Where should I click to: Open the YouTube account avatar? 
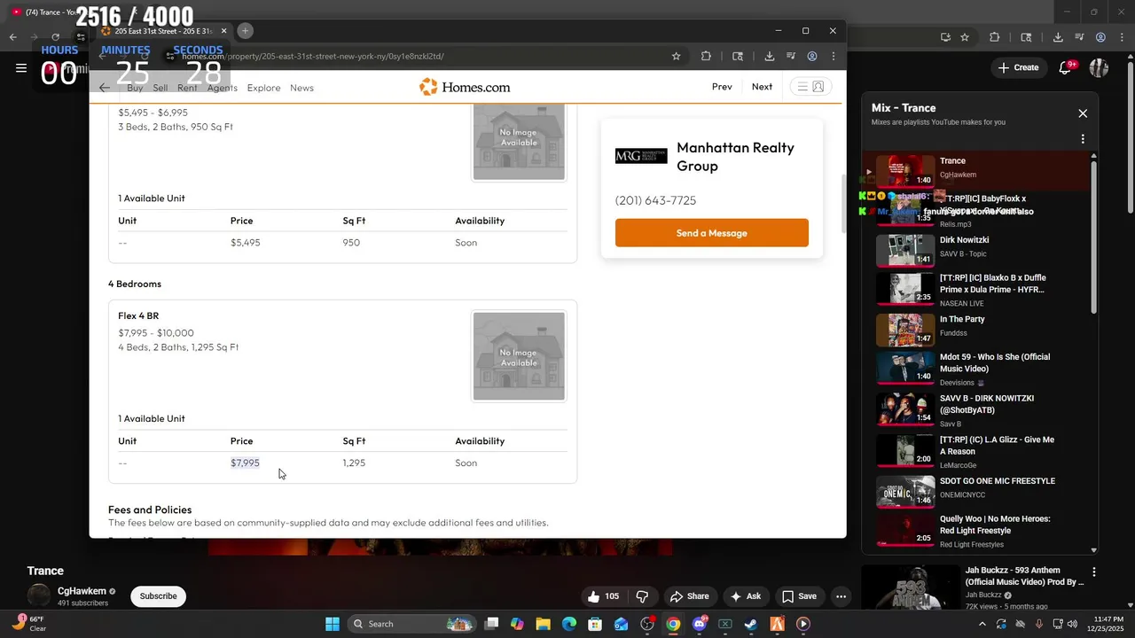click(x=1099, y=67)
